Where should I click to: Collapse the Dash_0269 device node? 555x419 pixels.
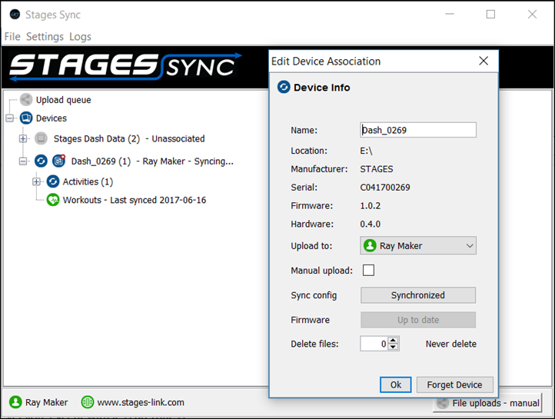tap(23, 161)
